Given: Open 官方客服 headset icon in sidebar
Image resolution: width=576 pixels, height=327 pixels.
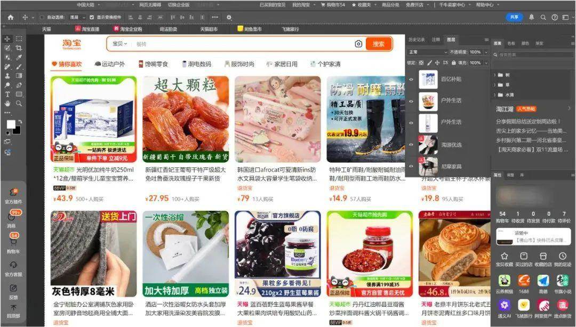Looking at the screenshot, I should click(13, 265).
